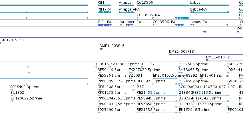The image size is (243, 114).
Task: Click the babos-RA transcript line
Action: [209, 12]
